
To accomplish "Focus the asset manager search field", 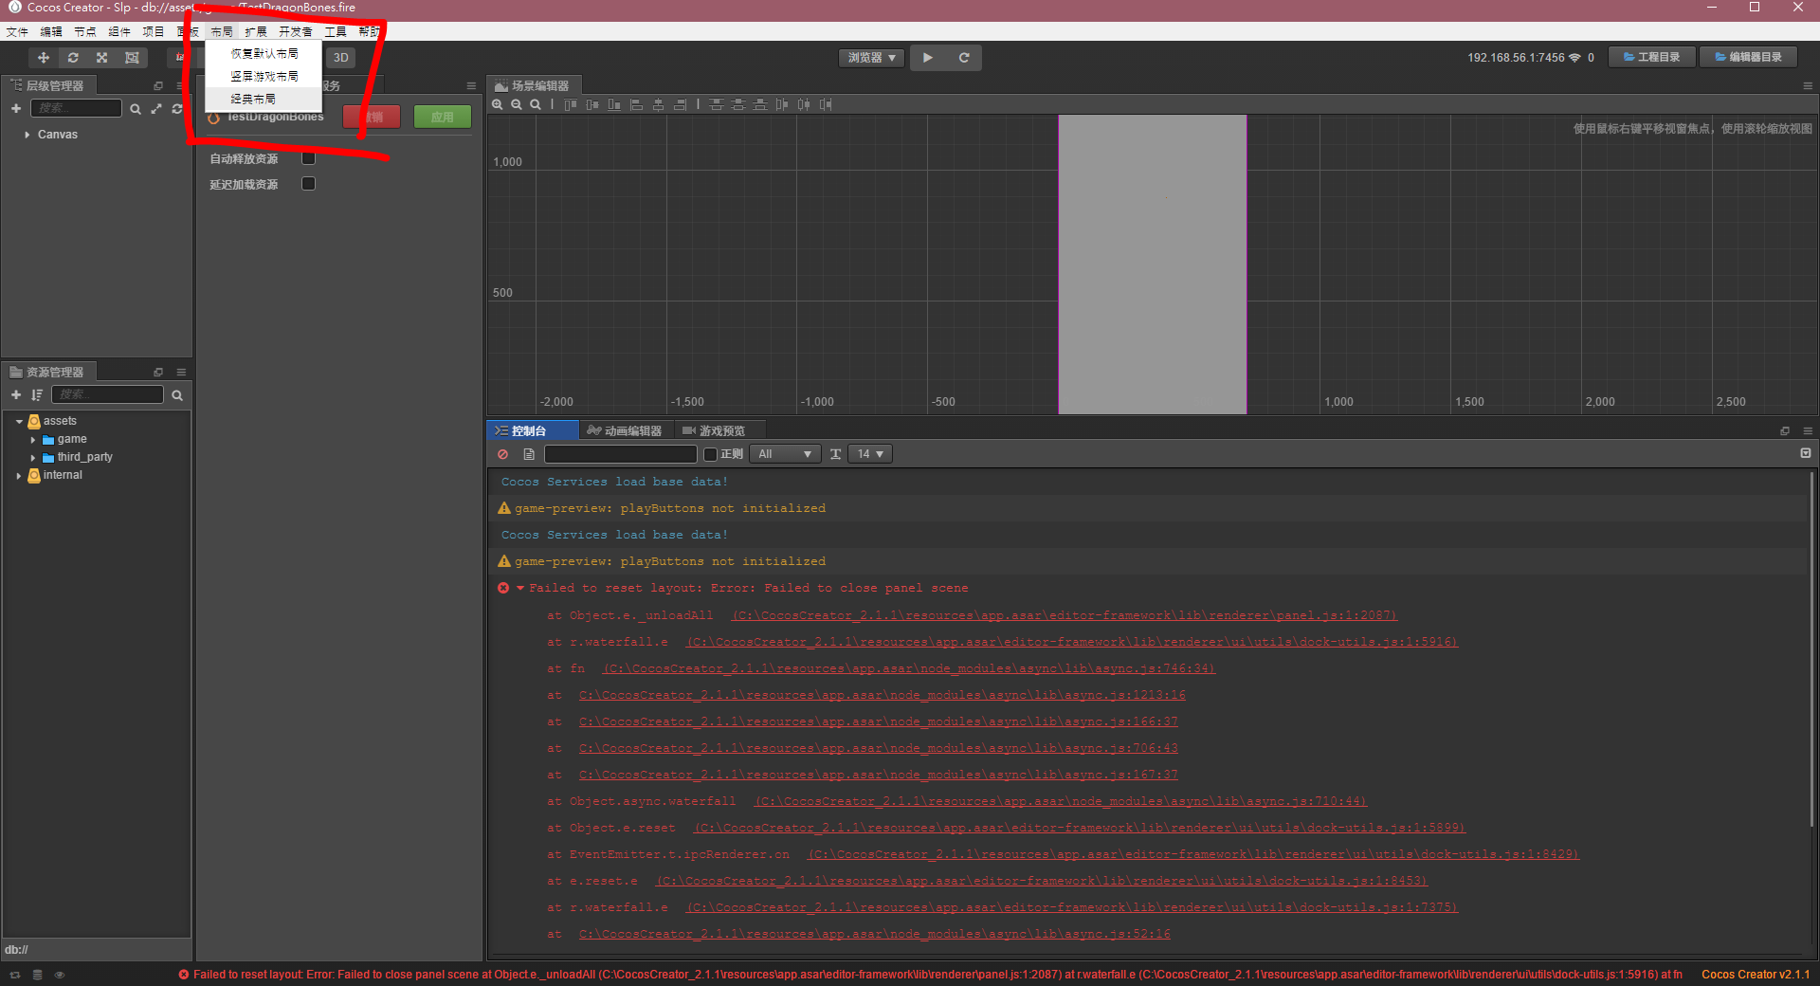I will pos(107,394).
